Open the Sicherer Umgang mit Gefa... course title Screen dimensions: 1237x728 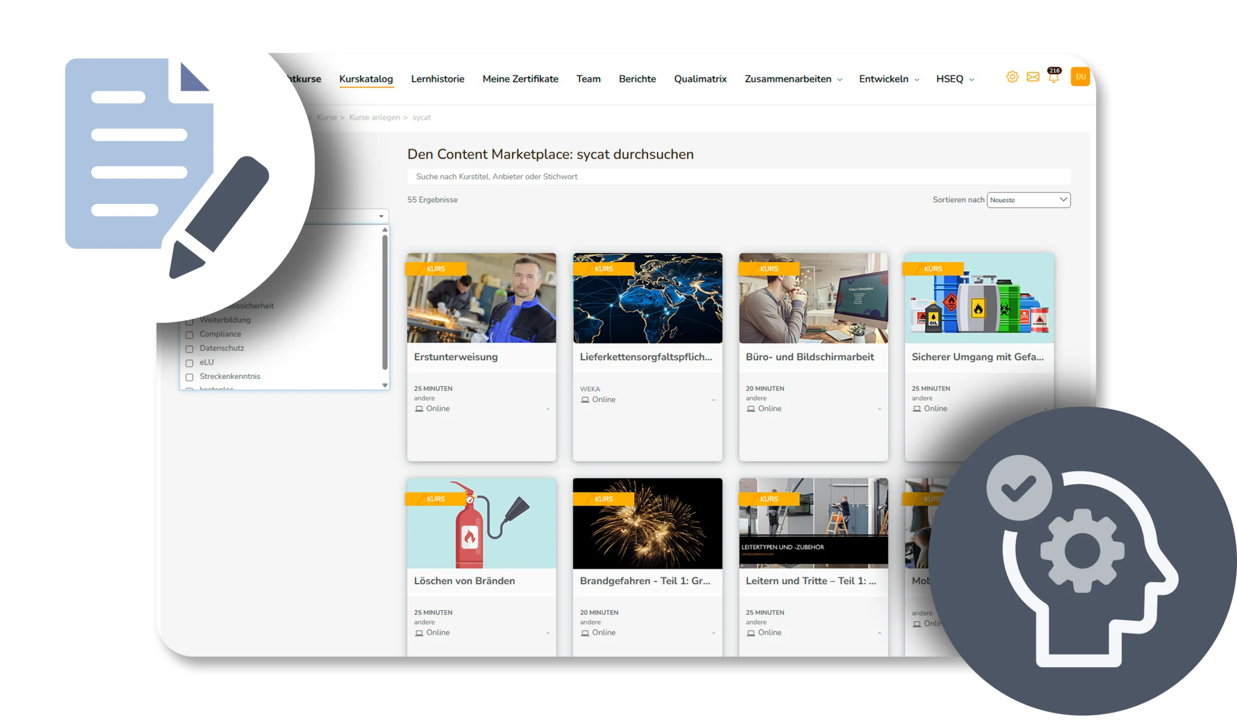(x=978, y=357)
